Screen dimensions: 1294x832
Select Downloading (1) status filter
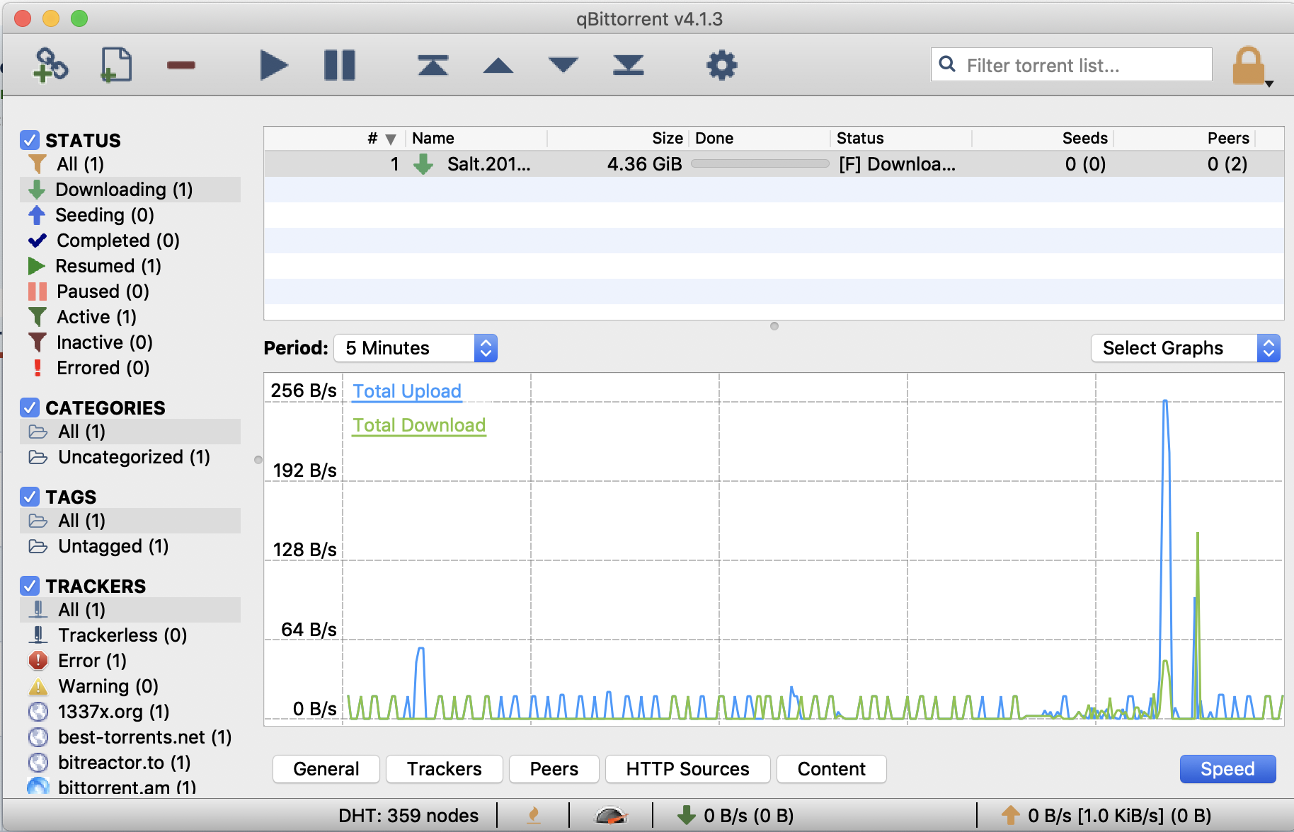point(130,190)
